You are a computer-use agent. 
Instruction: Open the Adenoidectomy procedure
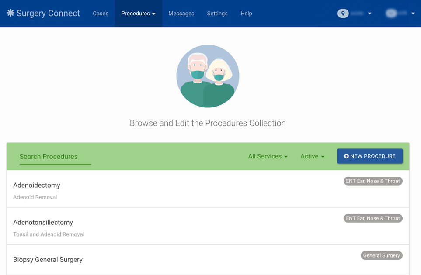coord(37,185)
